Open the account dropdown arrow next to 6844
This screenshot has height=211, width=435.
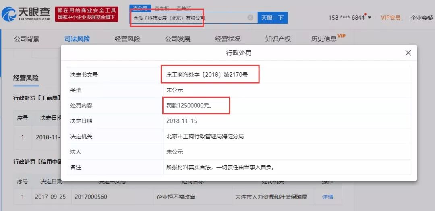click(369, 18)
